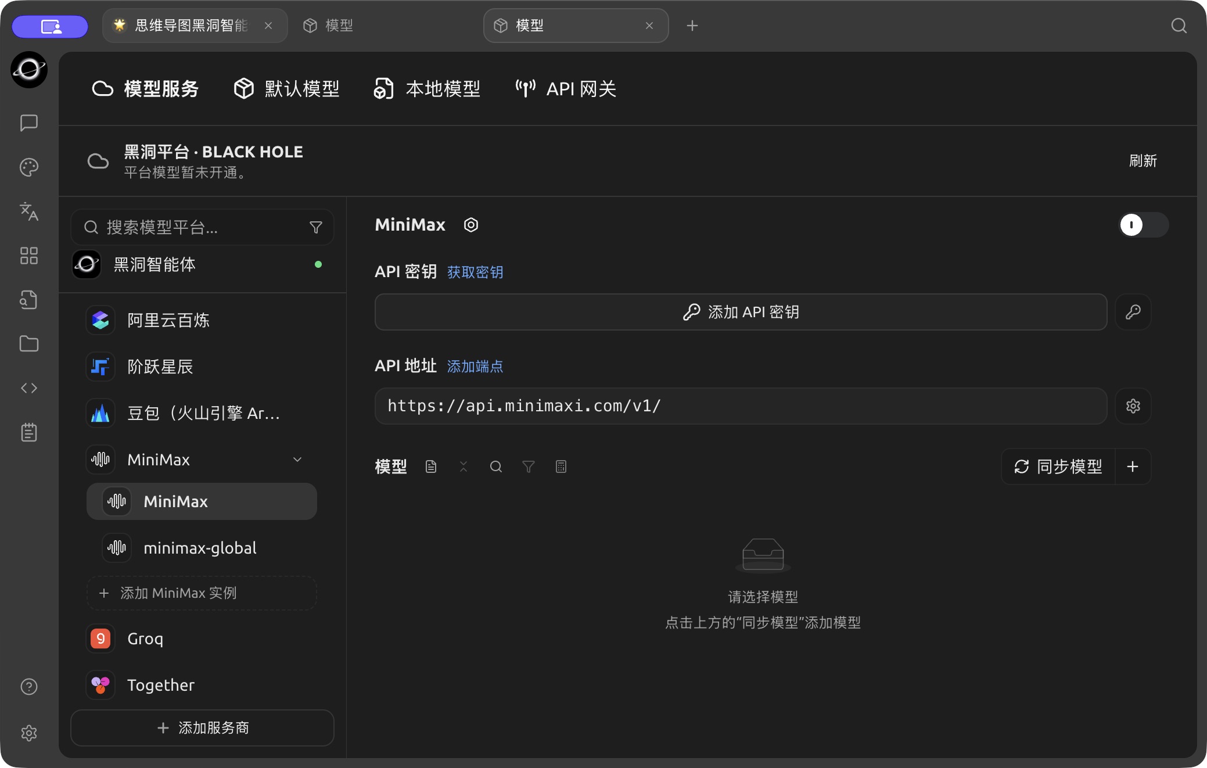Click the search icon at top right

(1179, 26)
